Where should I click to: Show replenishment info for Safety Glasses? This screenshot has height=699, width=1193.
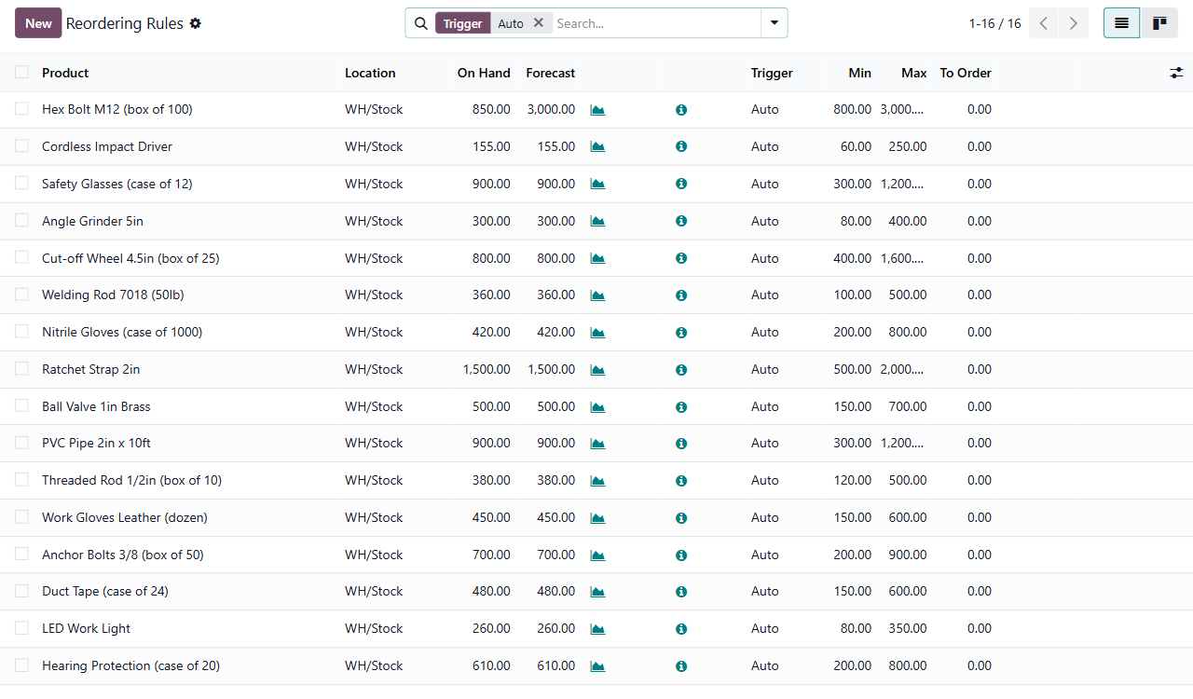click(681, 185)
